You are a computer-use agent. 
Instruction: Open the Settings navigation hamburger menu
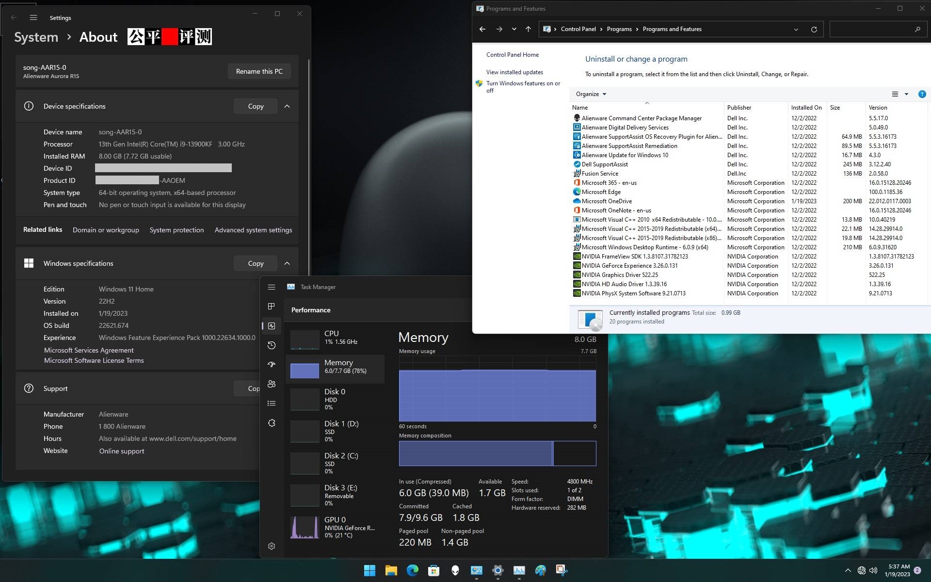tap(33, 17)
